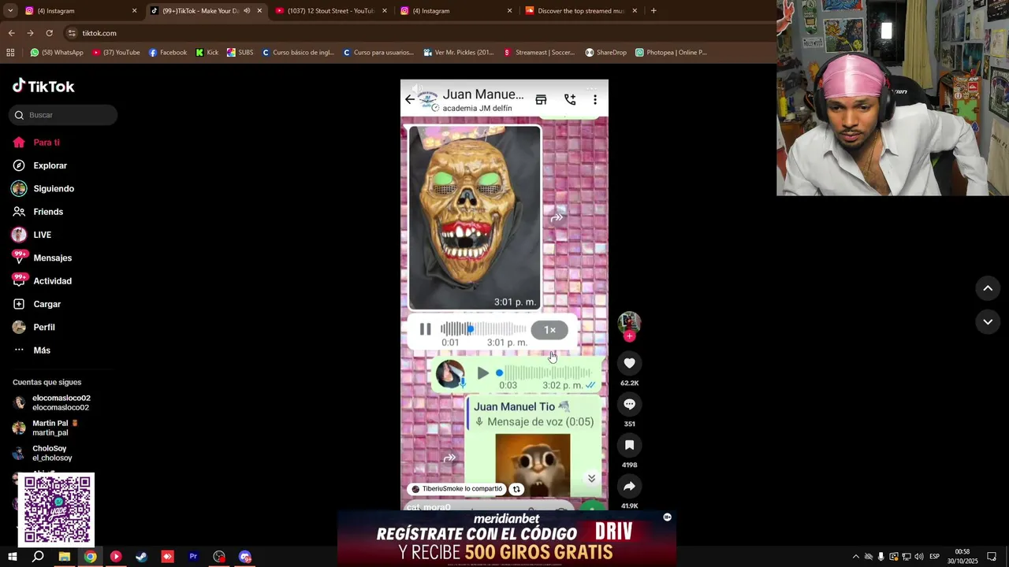Switch ESP input language
The width and height of the screenshot is (1009, 567).
point(934,557)
